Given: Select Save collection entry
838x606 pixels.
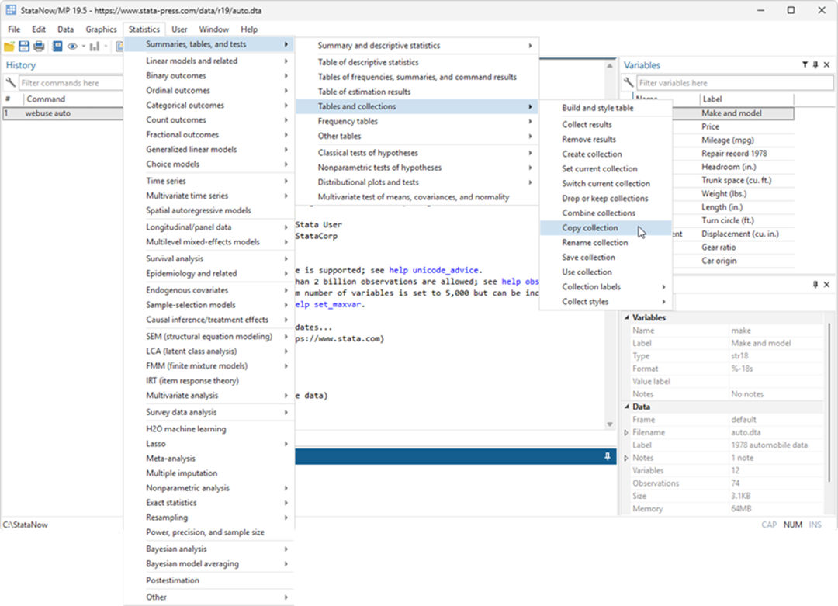Looking at the screenshot, I should coord(605,257).
